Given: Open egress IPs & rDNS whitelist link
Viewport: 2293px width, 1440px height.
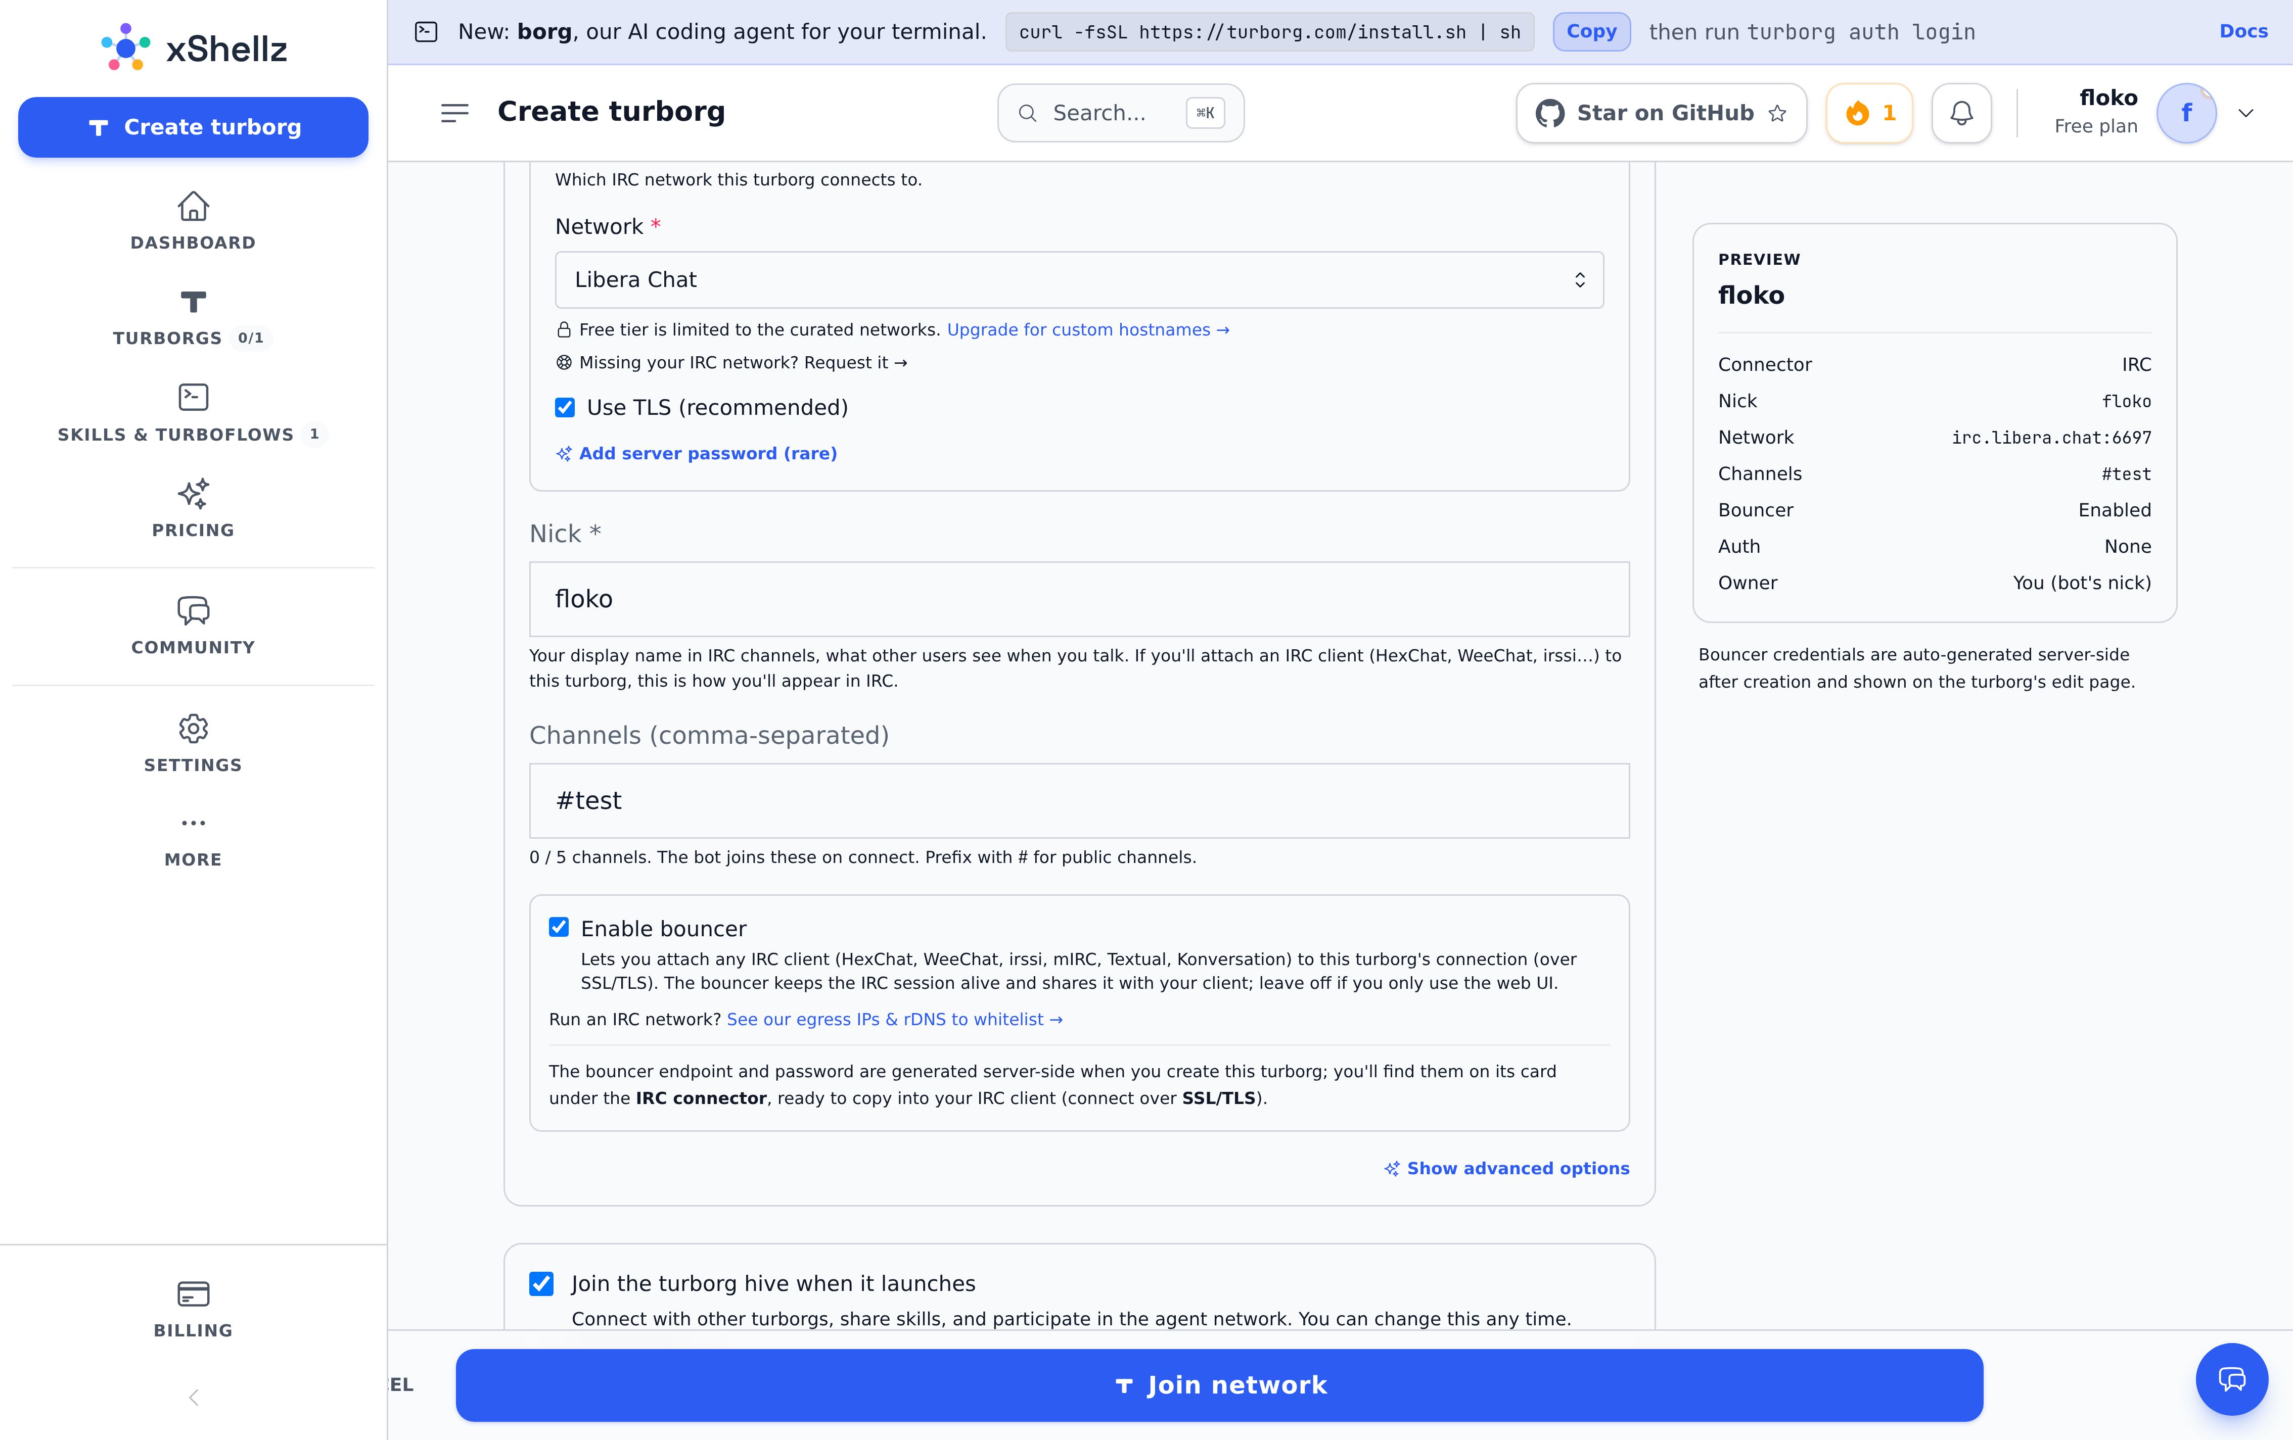Looking at the screenshot, I should pyautogui.click(x=894, y=1019).
